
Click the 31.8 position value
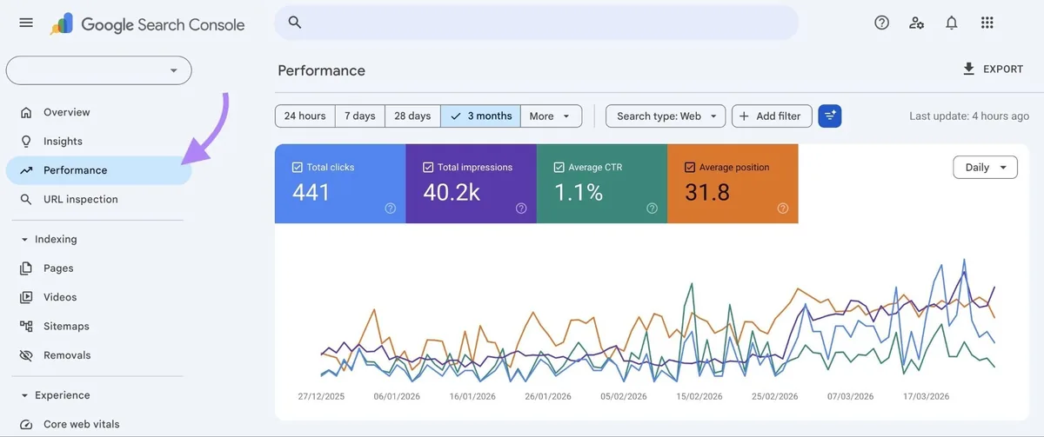pyautogui.click(x=707, y=193)
